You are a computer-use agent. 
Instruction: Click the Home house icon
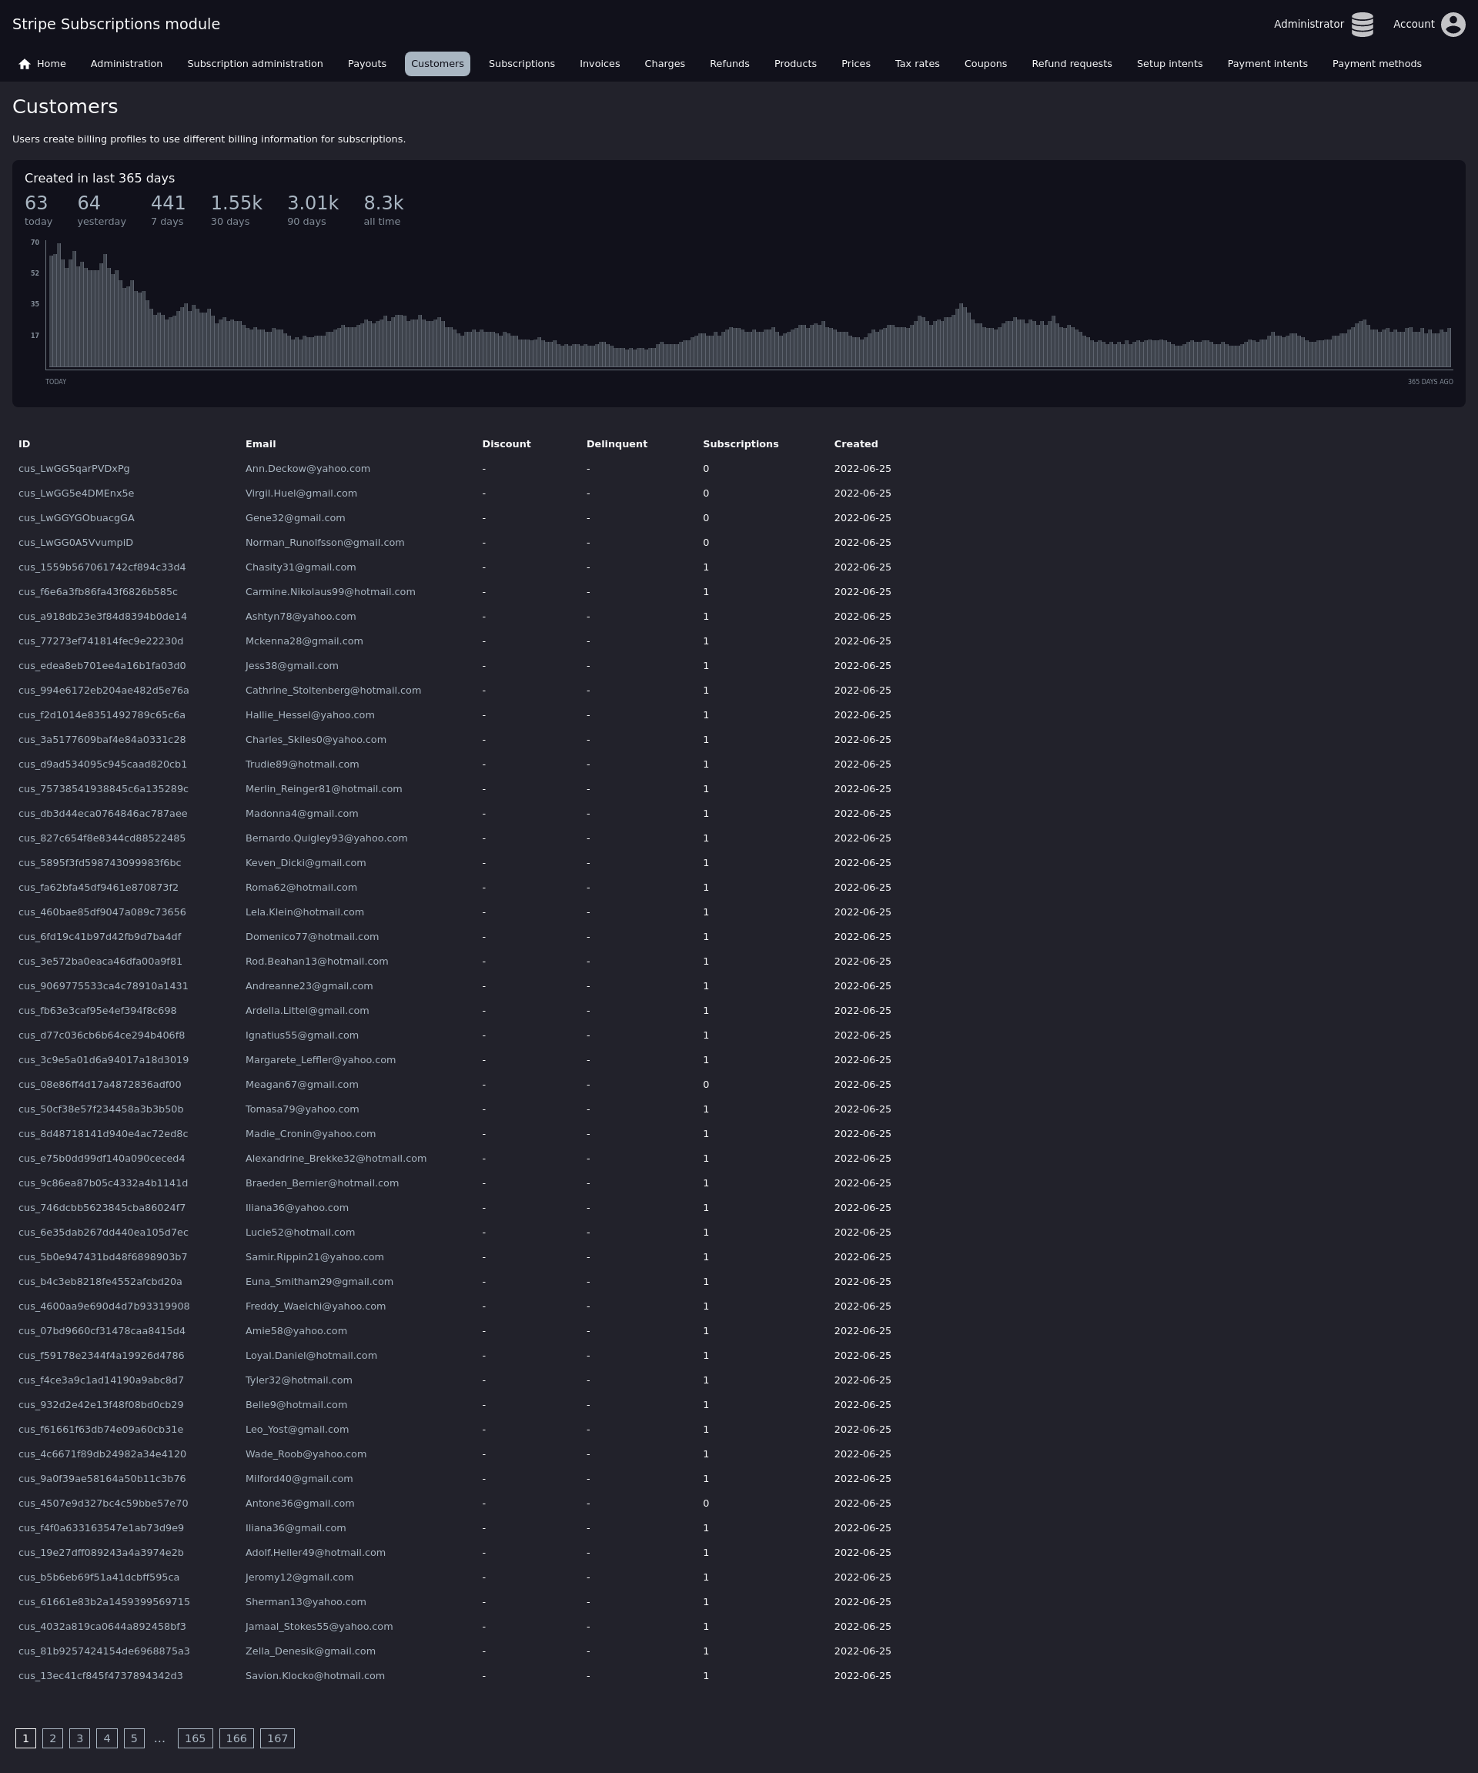point(25,64)
